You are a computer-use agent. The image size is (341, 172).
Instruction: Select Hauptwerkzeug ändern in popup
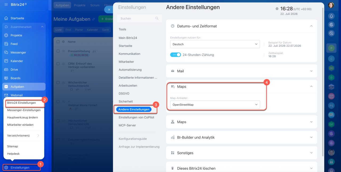click(22, 117)
